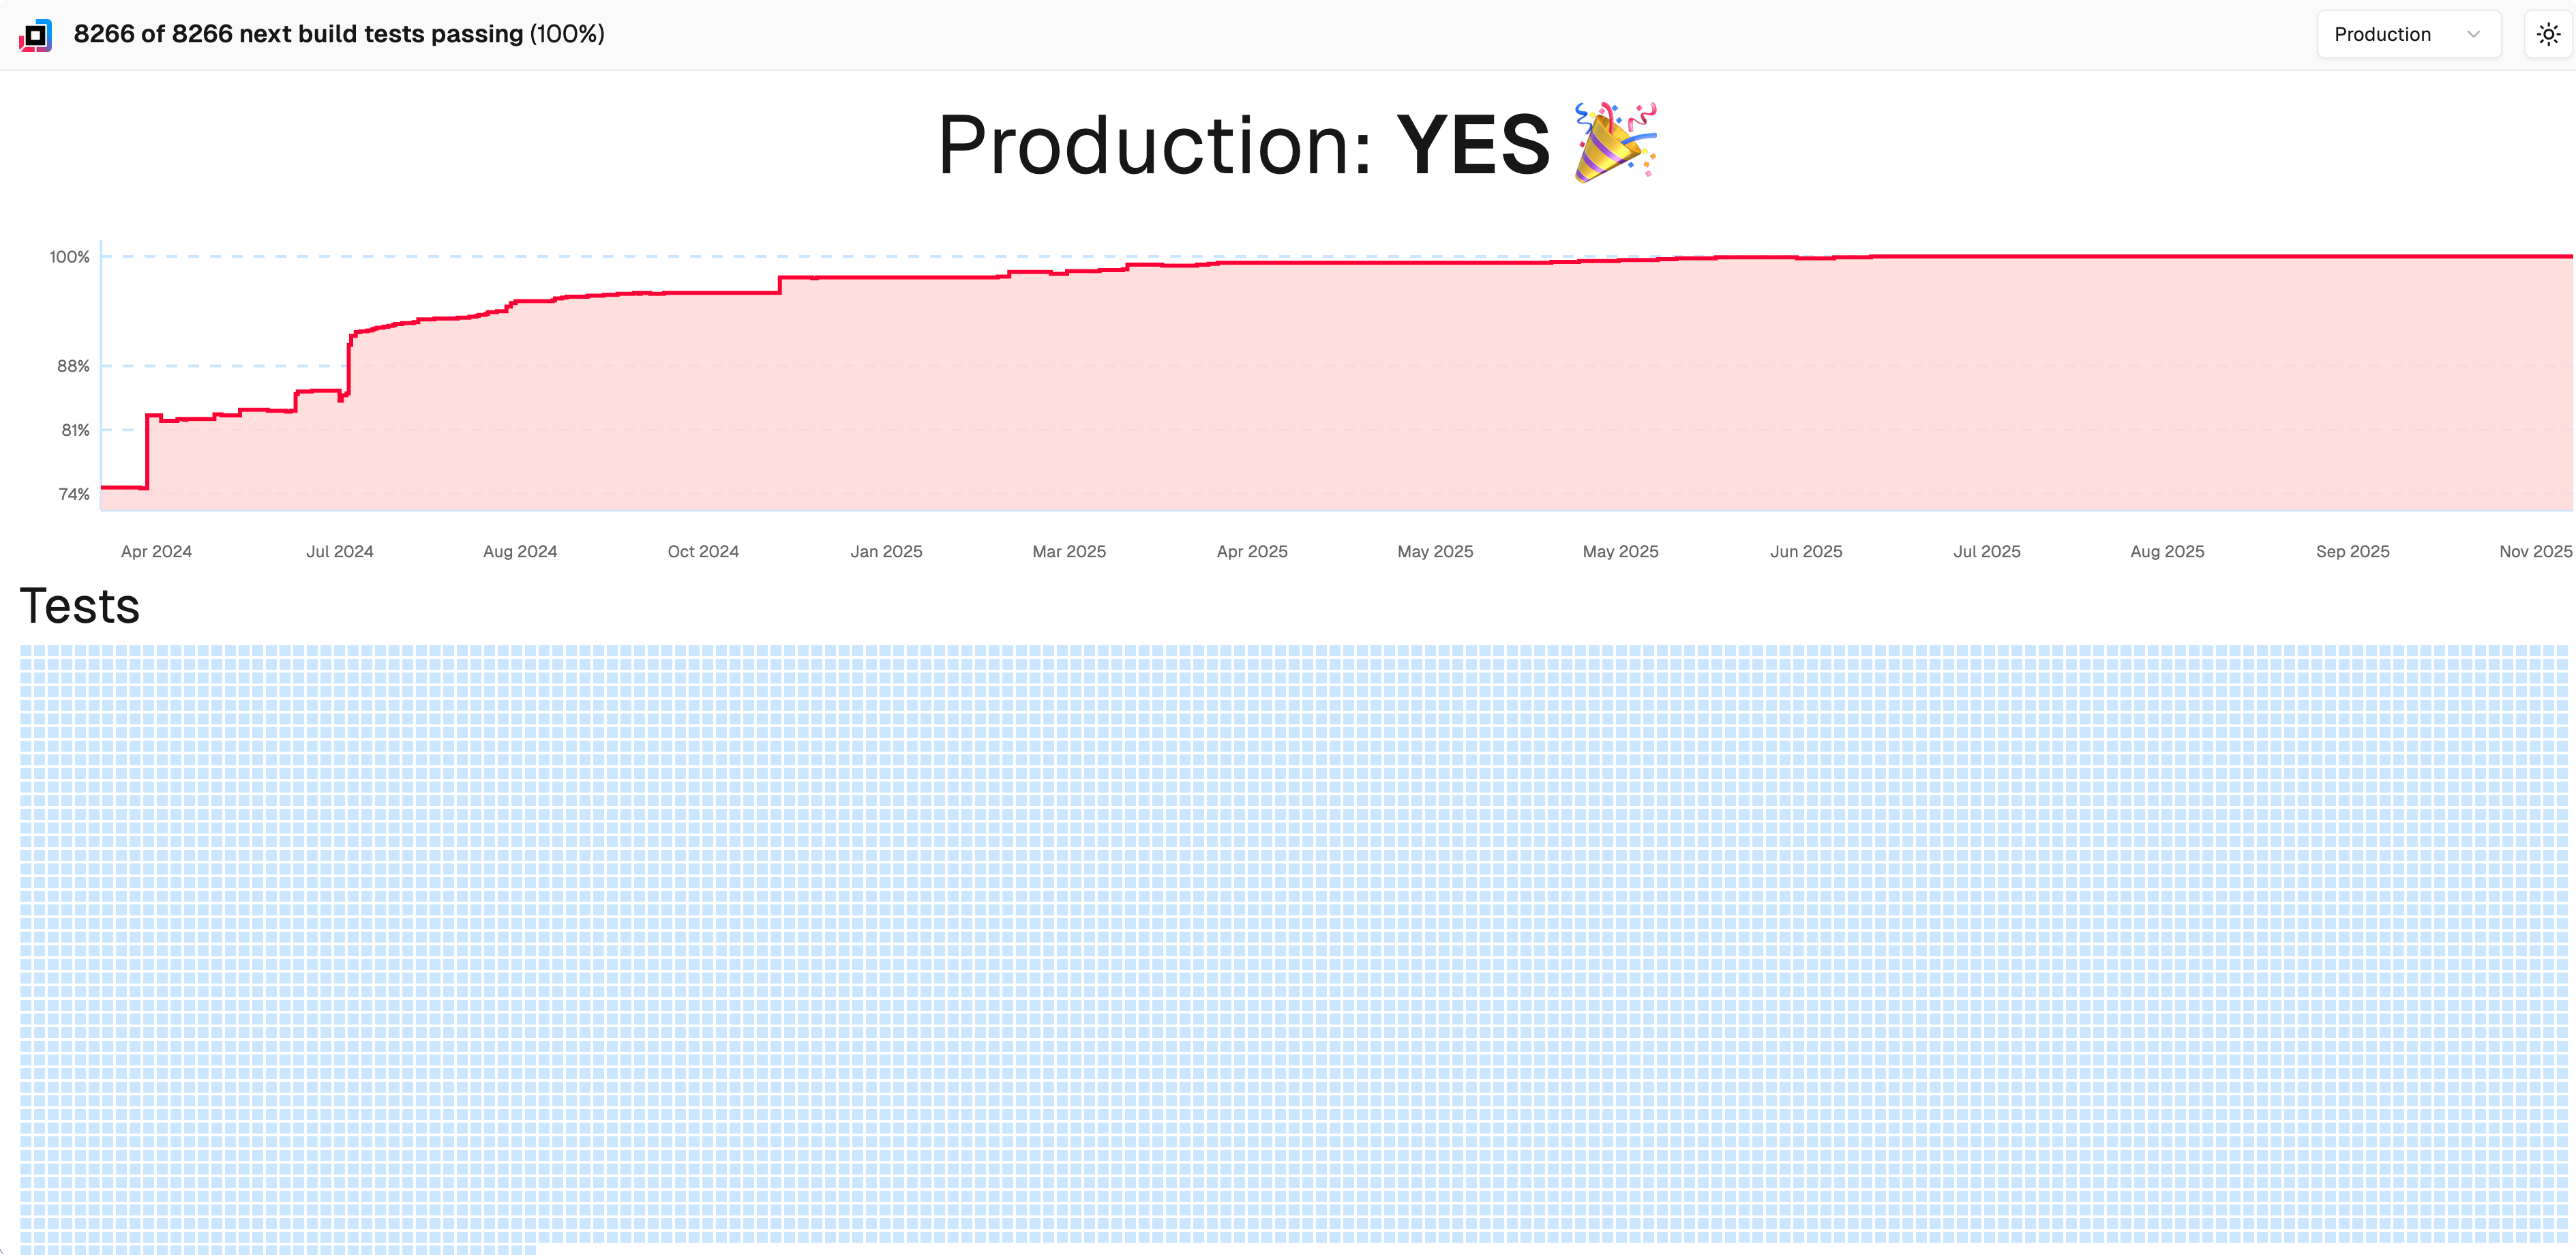
Task: Click the 81% y-axis label
Action: pos(75,430)
